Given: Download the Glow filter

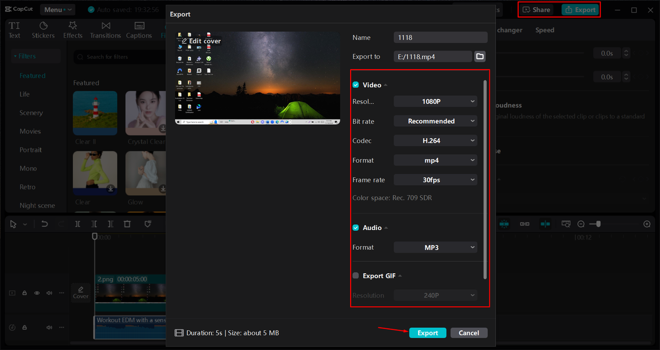Looking at the screenshot, I should point(162,189).
